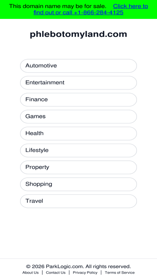Open the Shopping category
Image resolution: width=157 pixels, height=280 pixels.
click(78, 184)
